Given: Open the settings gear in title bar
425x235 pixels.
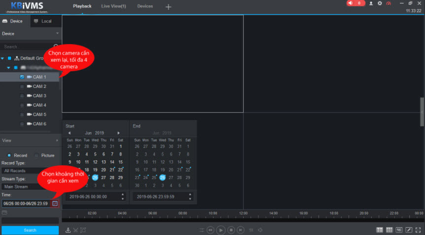Looking at the screenshot, I should [380, 3].
